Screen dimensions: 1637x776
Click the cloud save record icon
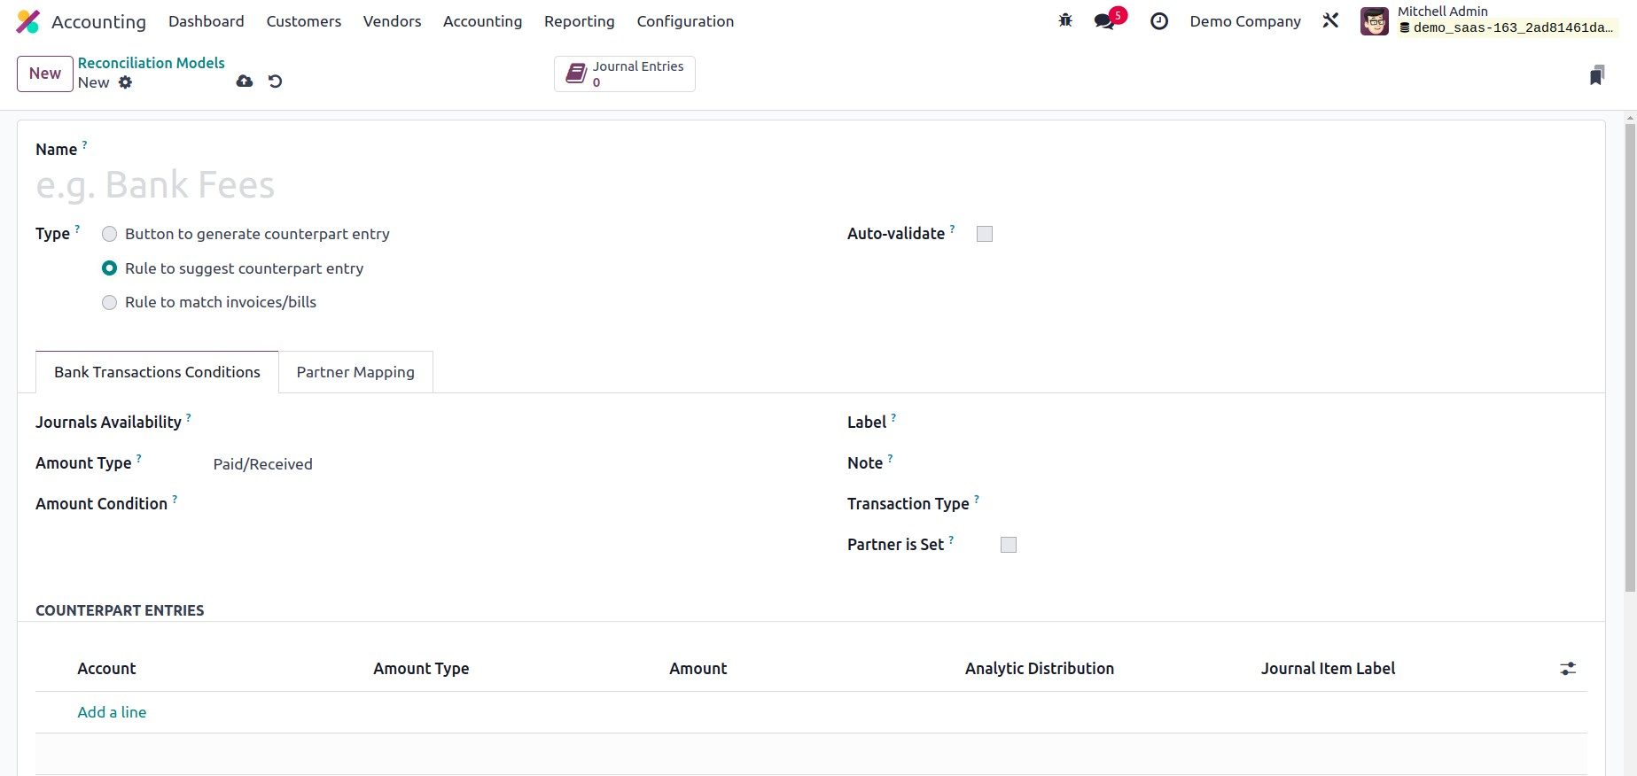(x=245, y=81)
